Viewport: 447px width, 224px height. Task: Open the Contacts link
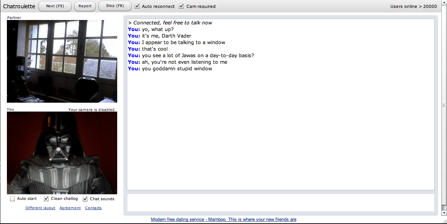click(93, 208)
